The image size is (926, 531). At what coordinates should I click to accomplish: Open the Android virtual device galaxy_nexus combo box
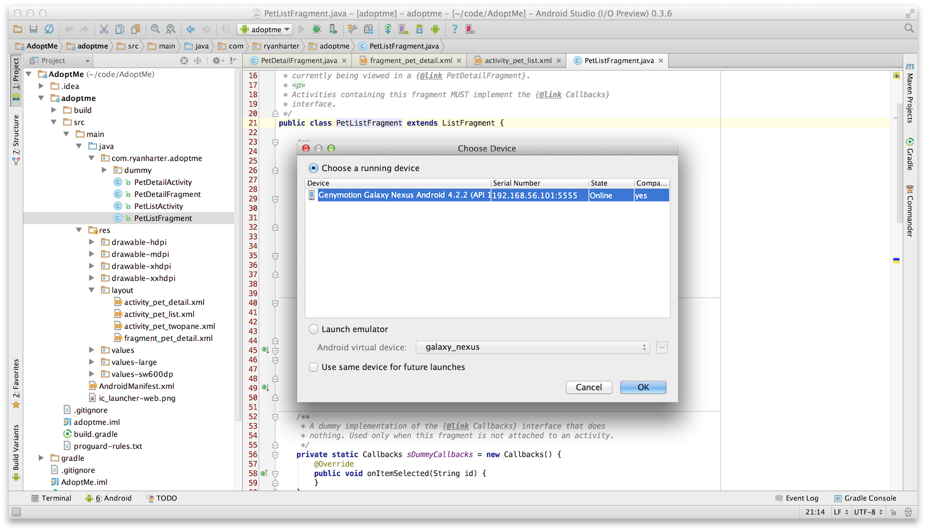coord(533,347)
